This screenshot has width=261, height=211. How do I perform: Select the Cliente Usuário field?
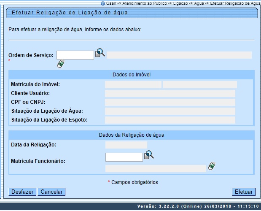(x=170, y=93)
